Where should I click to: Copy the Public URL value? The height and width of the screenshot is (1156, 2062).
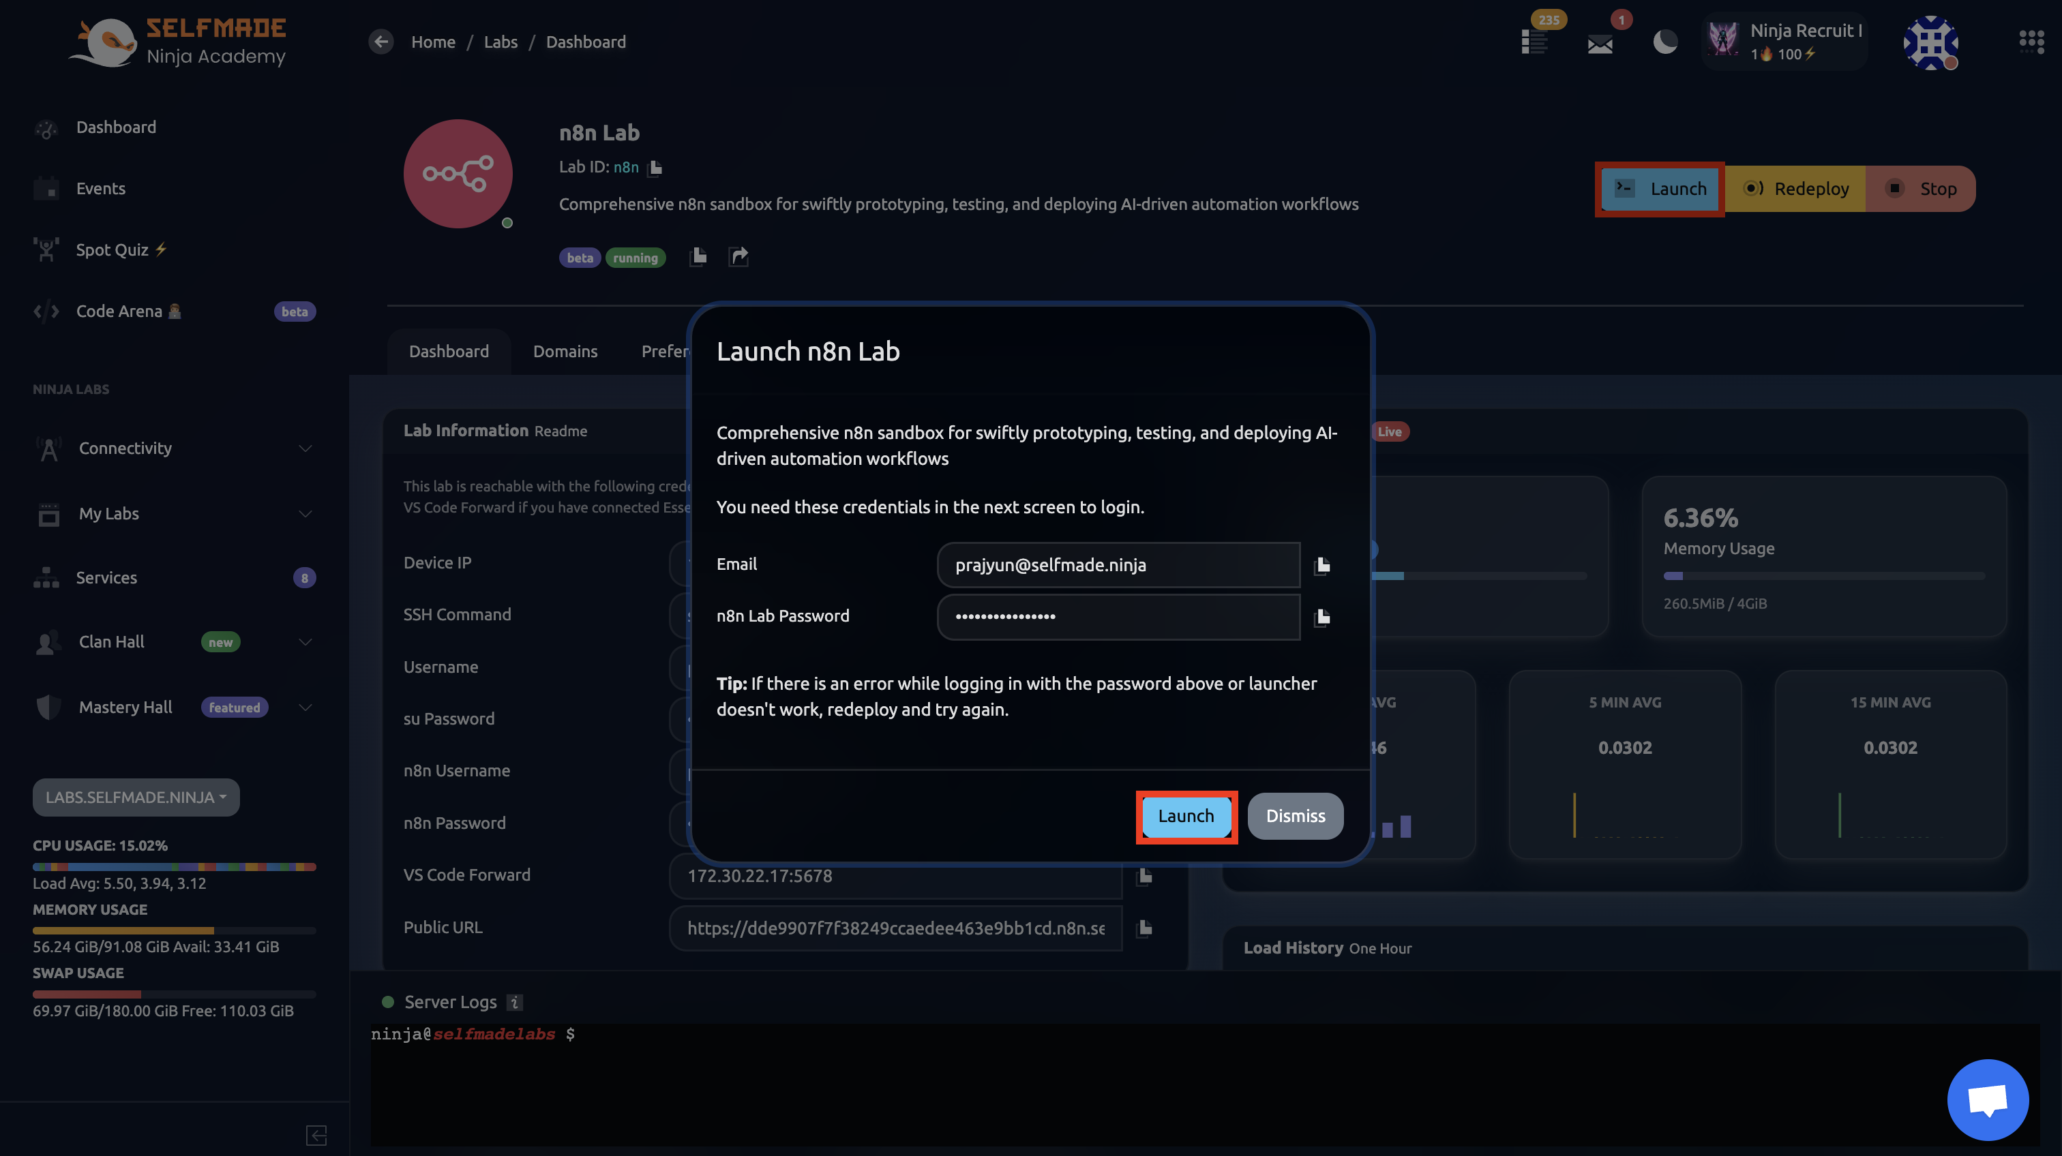[1144, 928]
